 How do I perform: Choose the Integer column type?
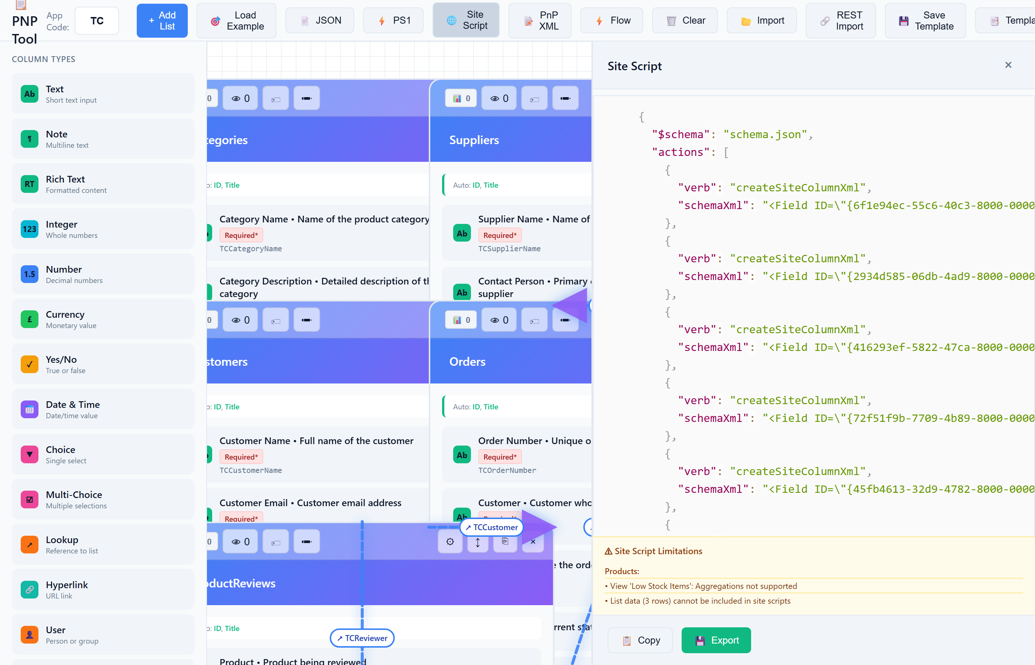pyautogui.click(x=103, y=229)
